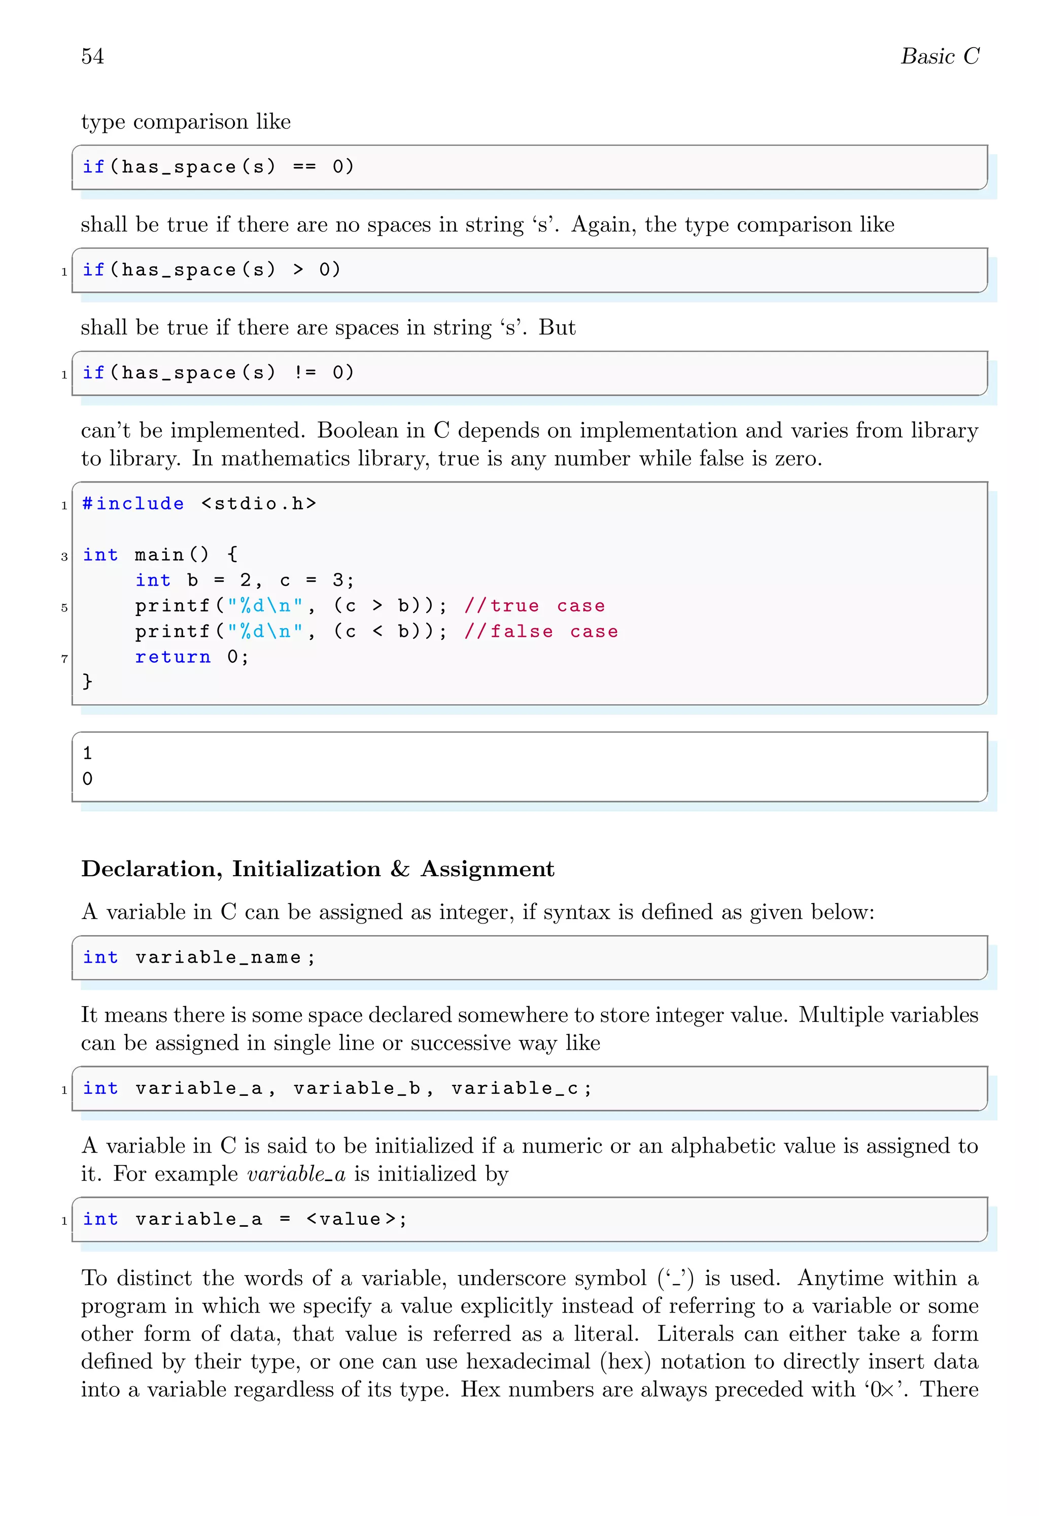The image size is (1039, 1516).
Task: Click the code line declaring variable_a, variable_b, variable_c
Action: pos(337,1088)
